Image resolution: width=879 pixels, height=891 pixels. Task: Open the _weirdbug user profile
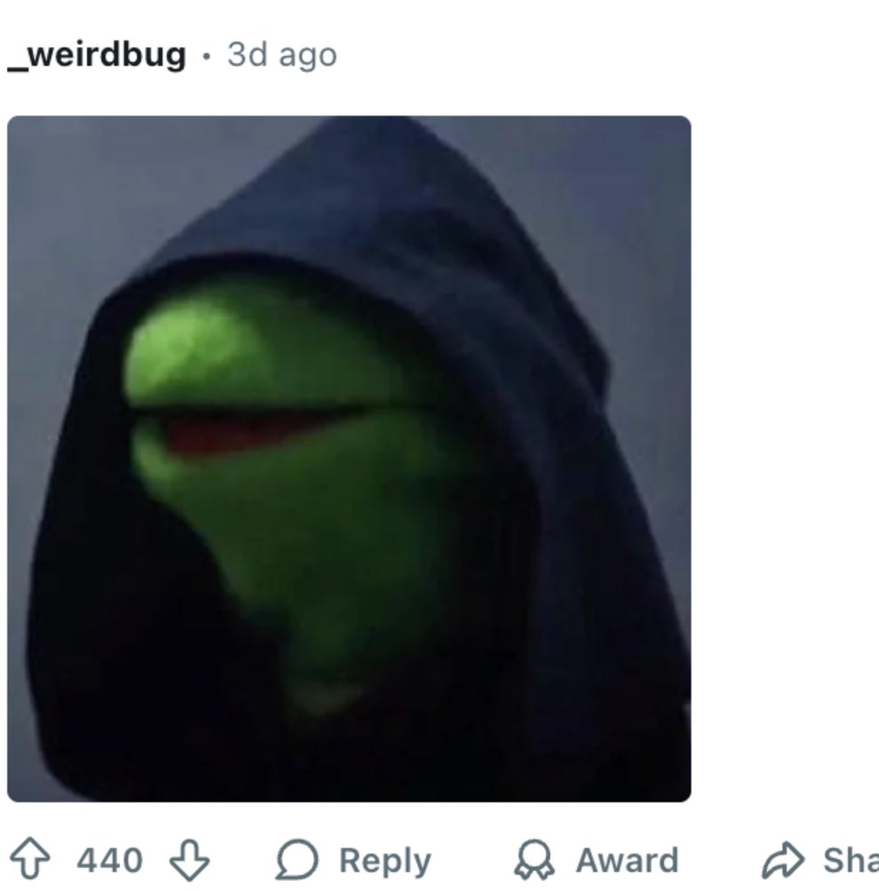point(97,55)
